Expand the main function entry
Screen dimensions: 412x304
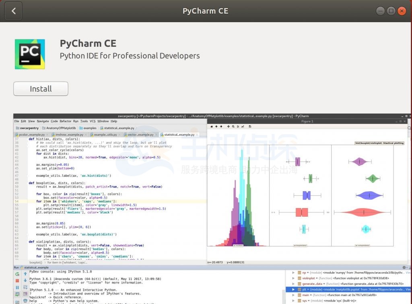293,294
